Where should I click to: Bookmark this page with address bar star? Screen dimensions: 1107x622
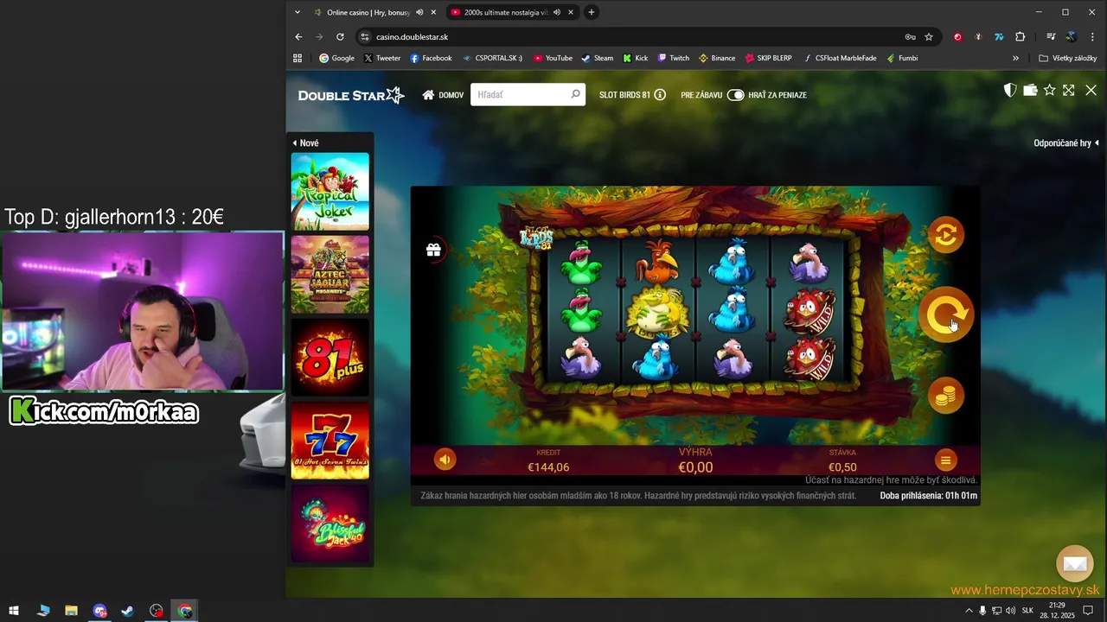(929, 37)
